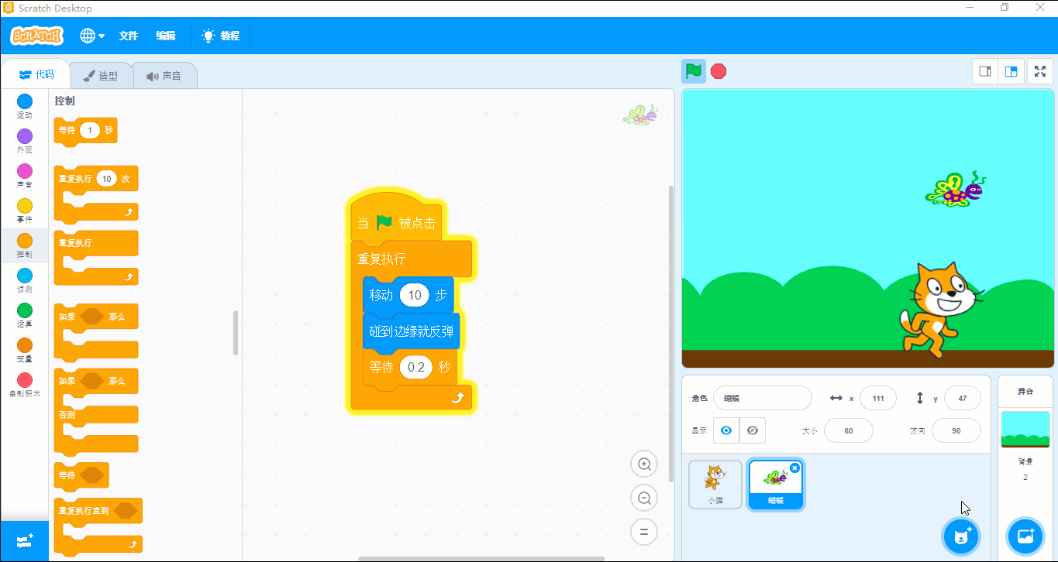Switch to small stage layout
This screenshot has width=1058, height=562.
point(985,71)
